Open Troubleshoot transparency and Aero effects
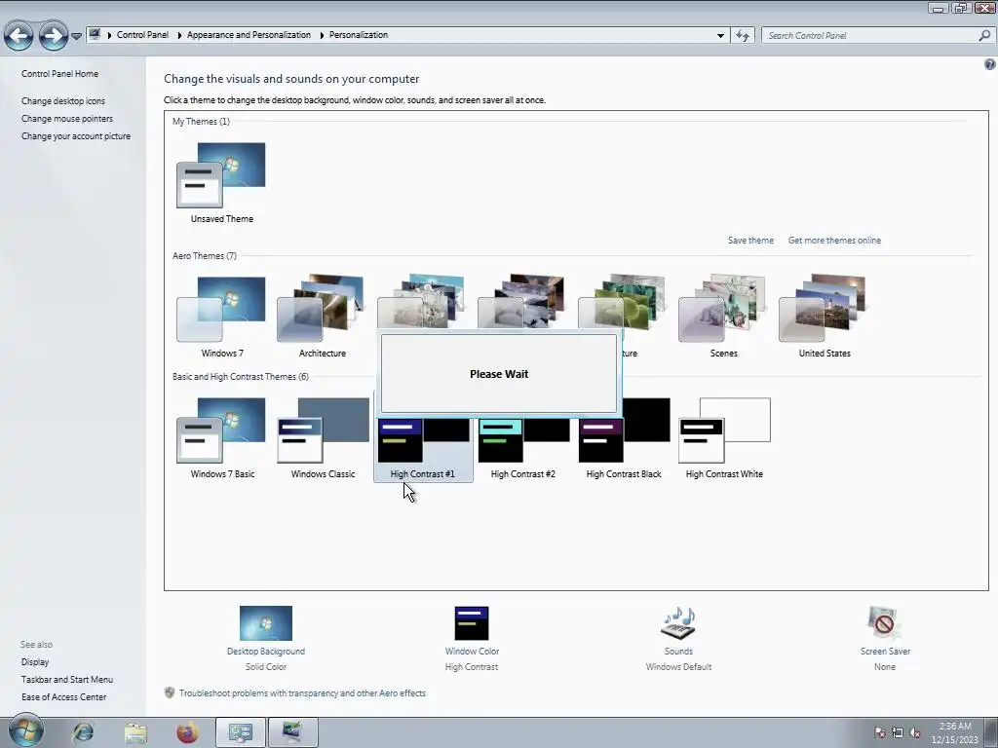The width and height of the screenshot is (998, 748). point(302,693)
